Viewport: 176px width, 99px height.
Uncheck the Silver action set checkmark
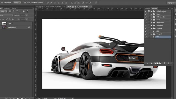(146, 20)
